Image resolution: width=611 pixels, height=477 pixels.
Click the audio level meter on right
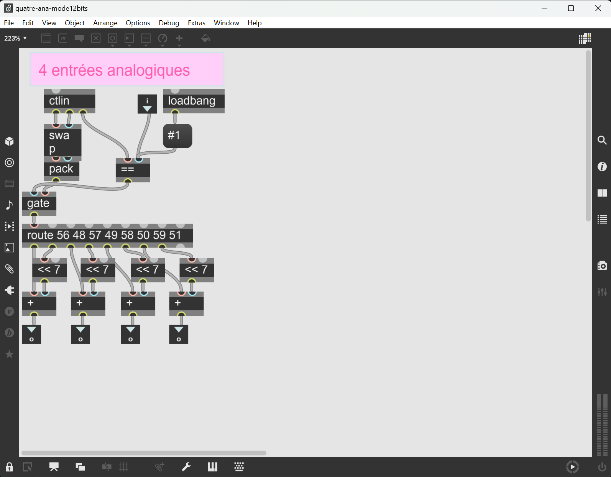tap(602, 425)
